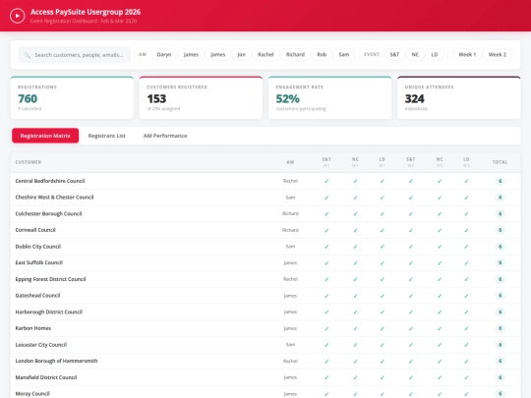This screenshot has height=398, width=531.
Task: Click AM name James in Karbon Homes row
Action: tap(290, 328)
